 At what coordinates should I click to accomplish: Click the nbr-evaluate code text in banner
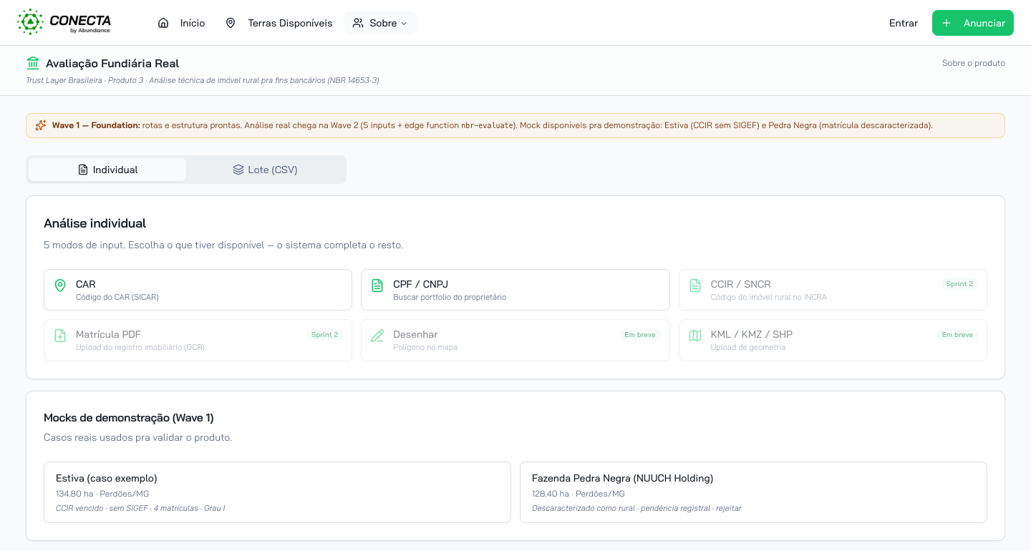[487, 125]
